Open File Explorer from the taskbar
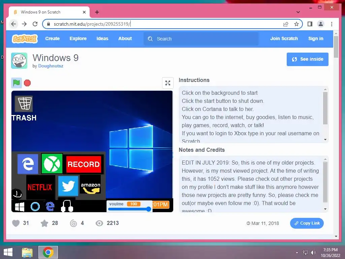 click(27, 252)
